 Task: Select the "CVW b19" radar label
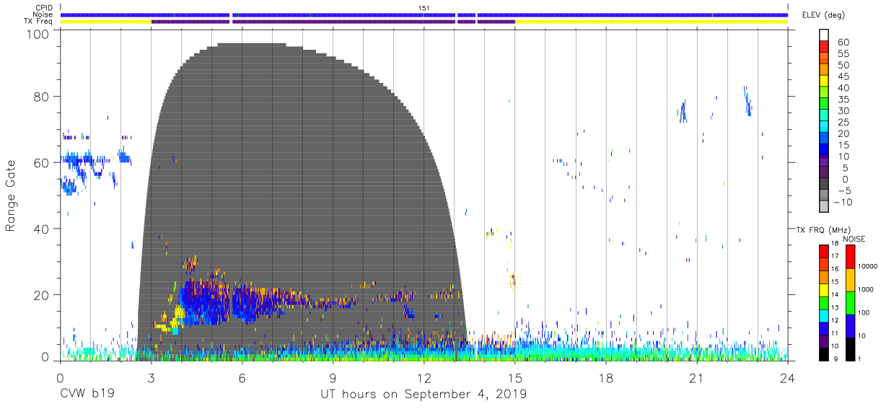pyautogui.click(x=86, y=395)
